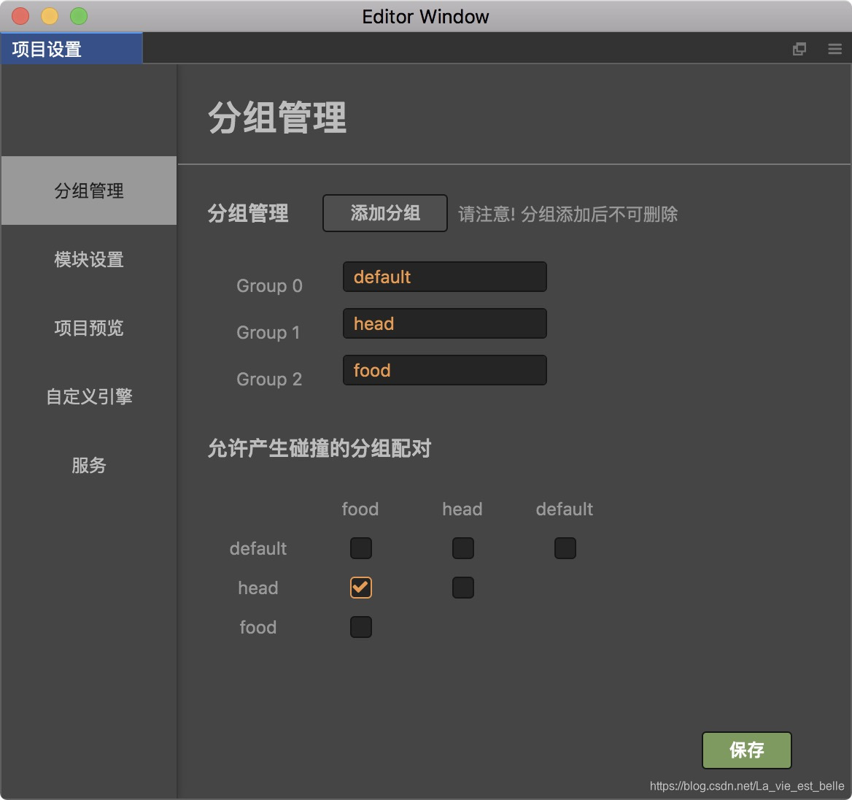This screenshot has width=852, height=800.
Task: Click the green 保存 button
Action: pos(746,750)
